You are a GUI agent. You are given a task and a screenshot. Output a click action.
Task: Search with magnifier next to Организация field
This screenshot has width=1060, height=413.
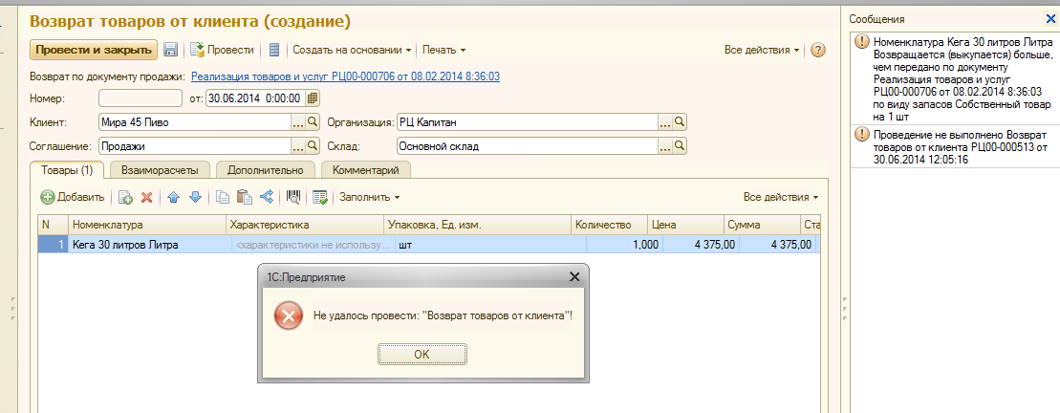[x=680, y=122]
